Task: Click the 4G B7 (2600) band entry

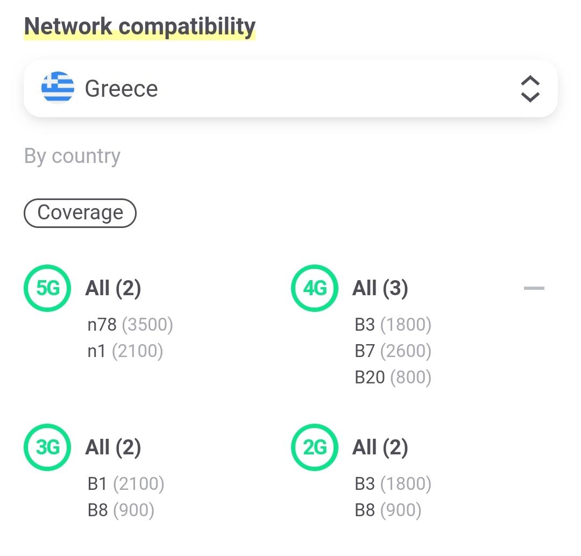Action: coord(393,351)
